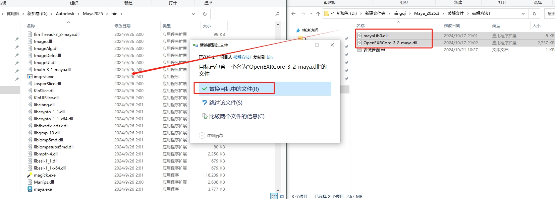The image size is (555, 199).
Task: Sort by 大小 column in left window
Action: point(207,26)
